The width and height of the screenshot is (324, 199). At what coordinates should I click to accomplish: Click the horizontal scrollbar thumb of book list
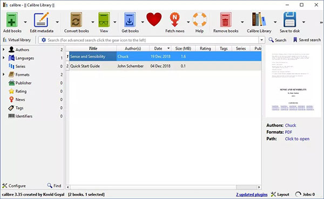pos(246,187)
